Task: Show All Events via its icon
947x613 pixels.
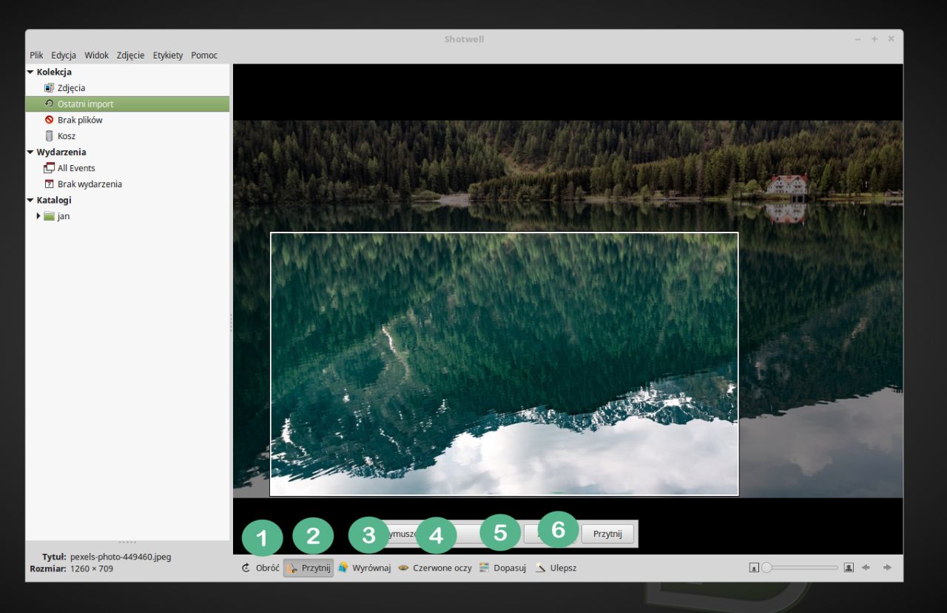Action: (50, 168)
